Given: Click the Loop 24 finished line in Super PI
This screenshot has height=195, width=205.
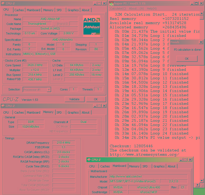Looking at the screenshot, I should point(152,133).
